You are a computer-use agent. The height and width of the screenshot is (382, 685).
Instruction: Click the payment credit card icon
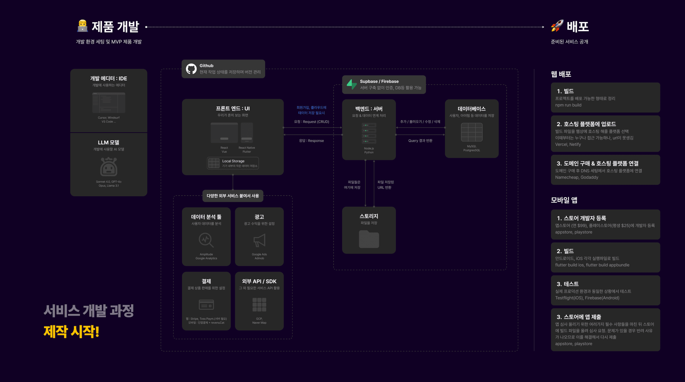click(206, 305)
